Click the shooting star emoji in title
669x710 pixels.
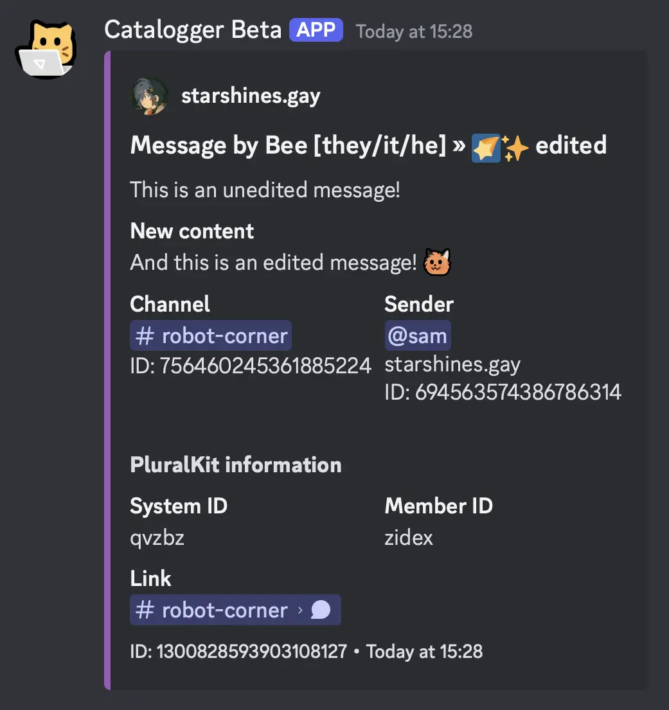pyautogui.click(x=486, y=146)
